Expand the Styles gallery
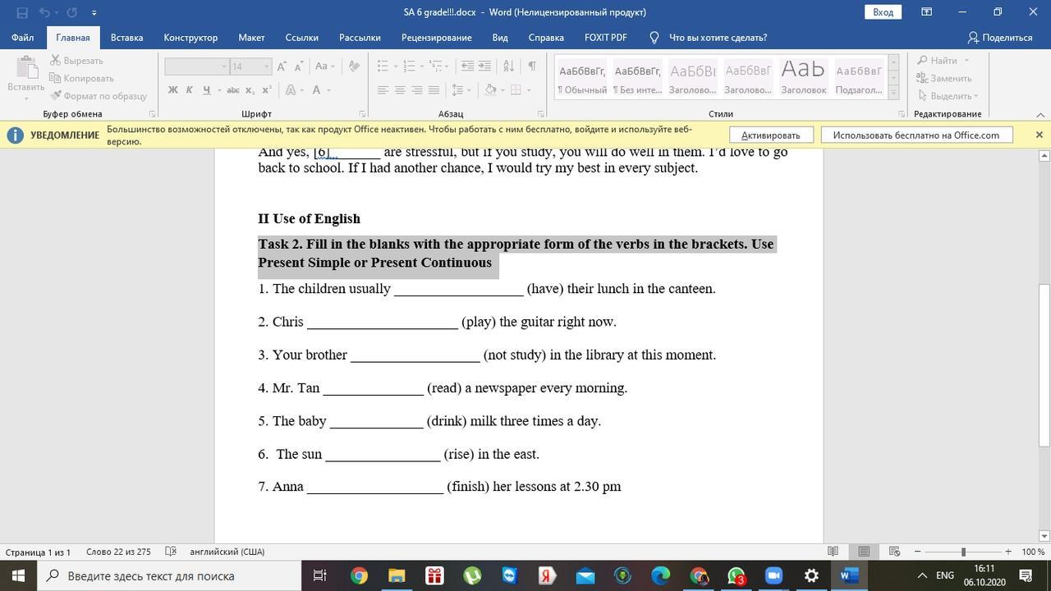Image resolution: width=1051 pixels, height=591 pixels. tap(893, 94)
